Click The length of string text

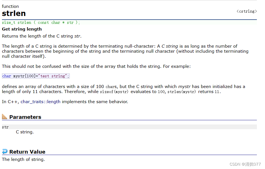[23, 159]
